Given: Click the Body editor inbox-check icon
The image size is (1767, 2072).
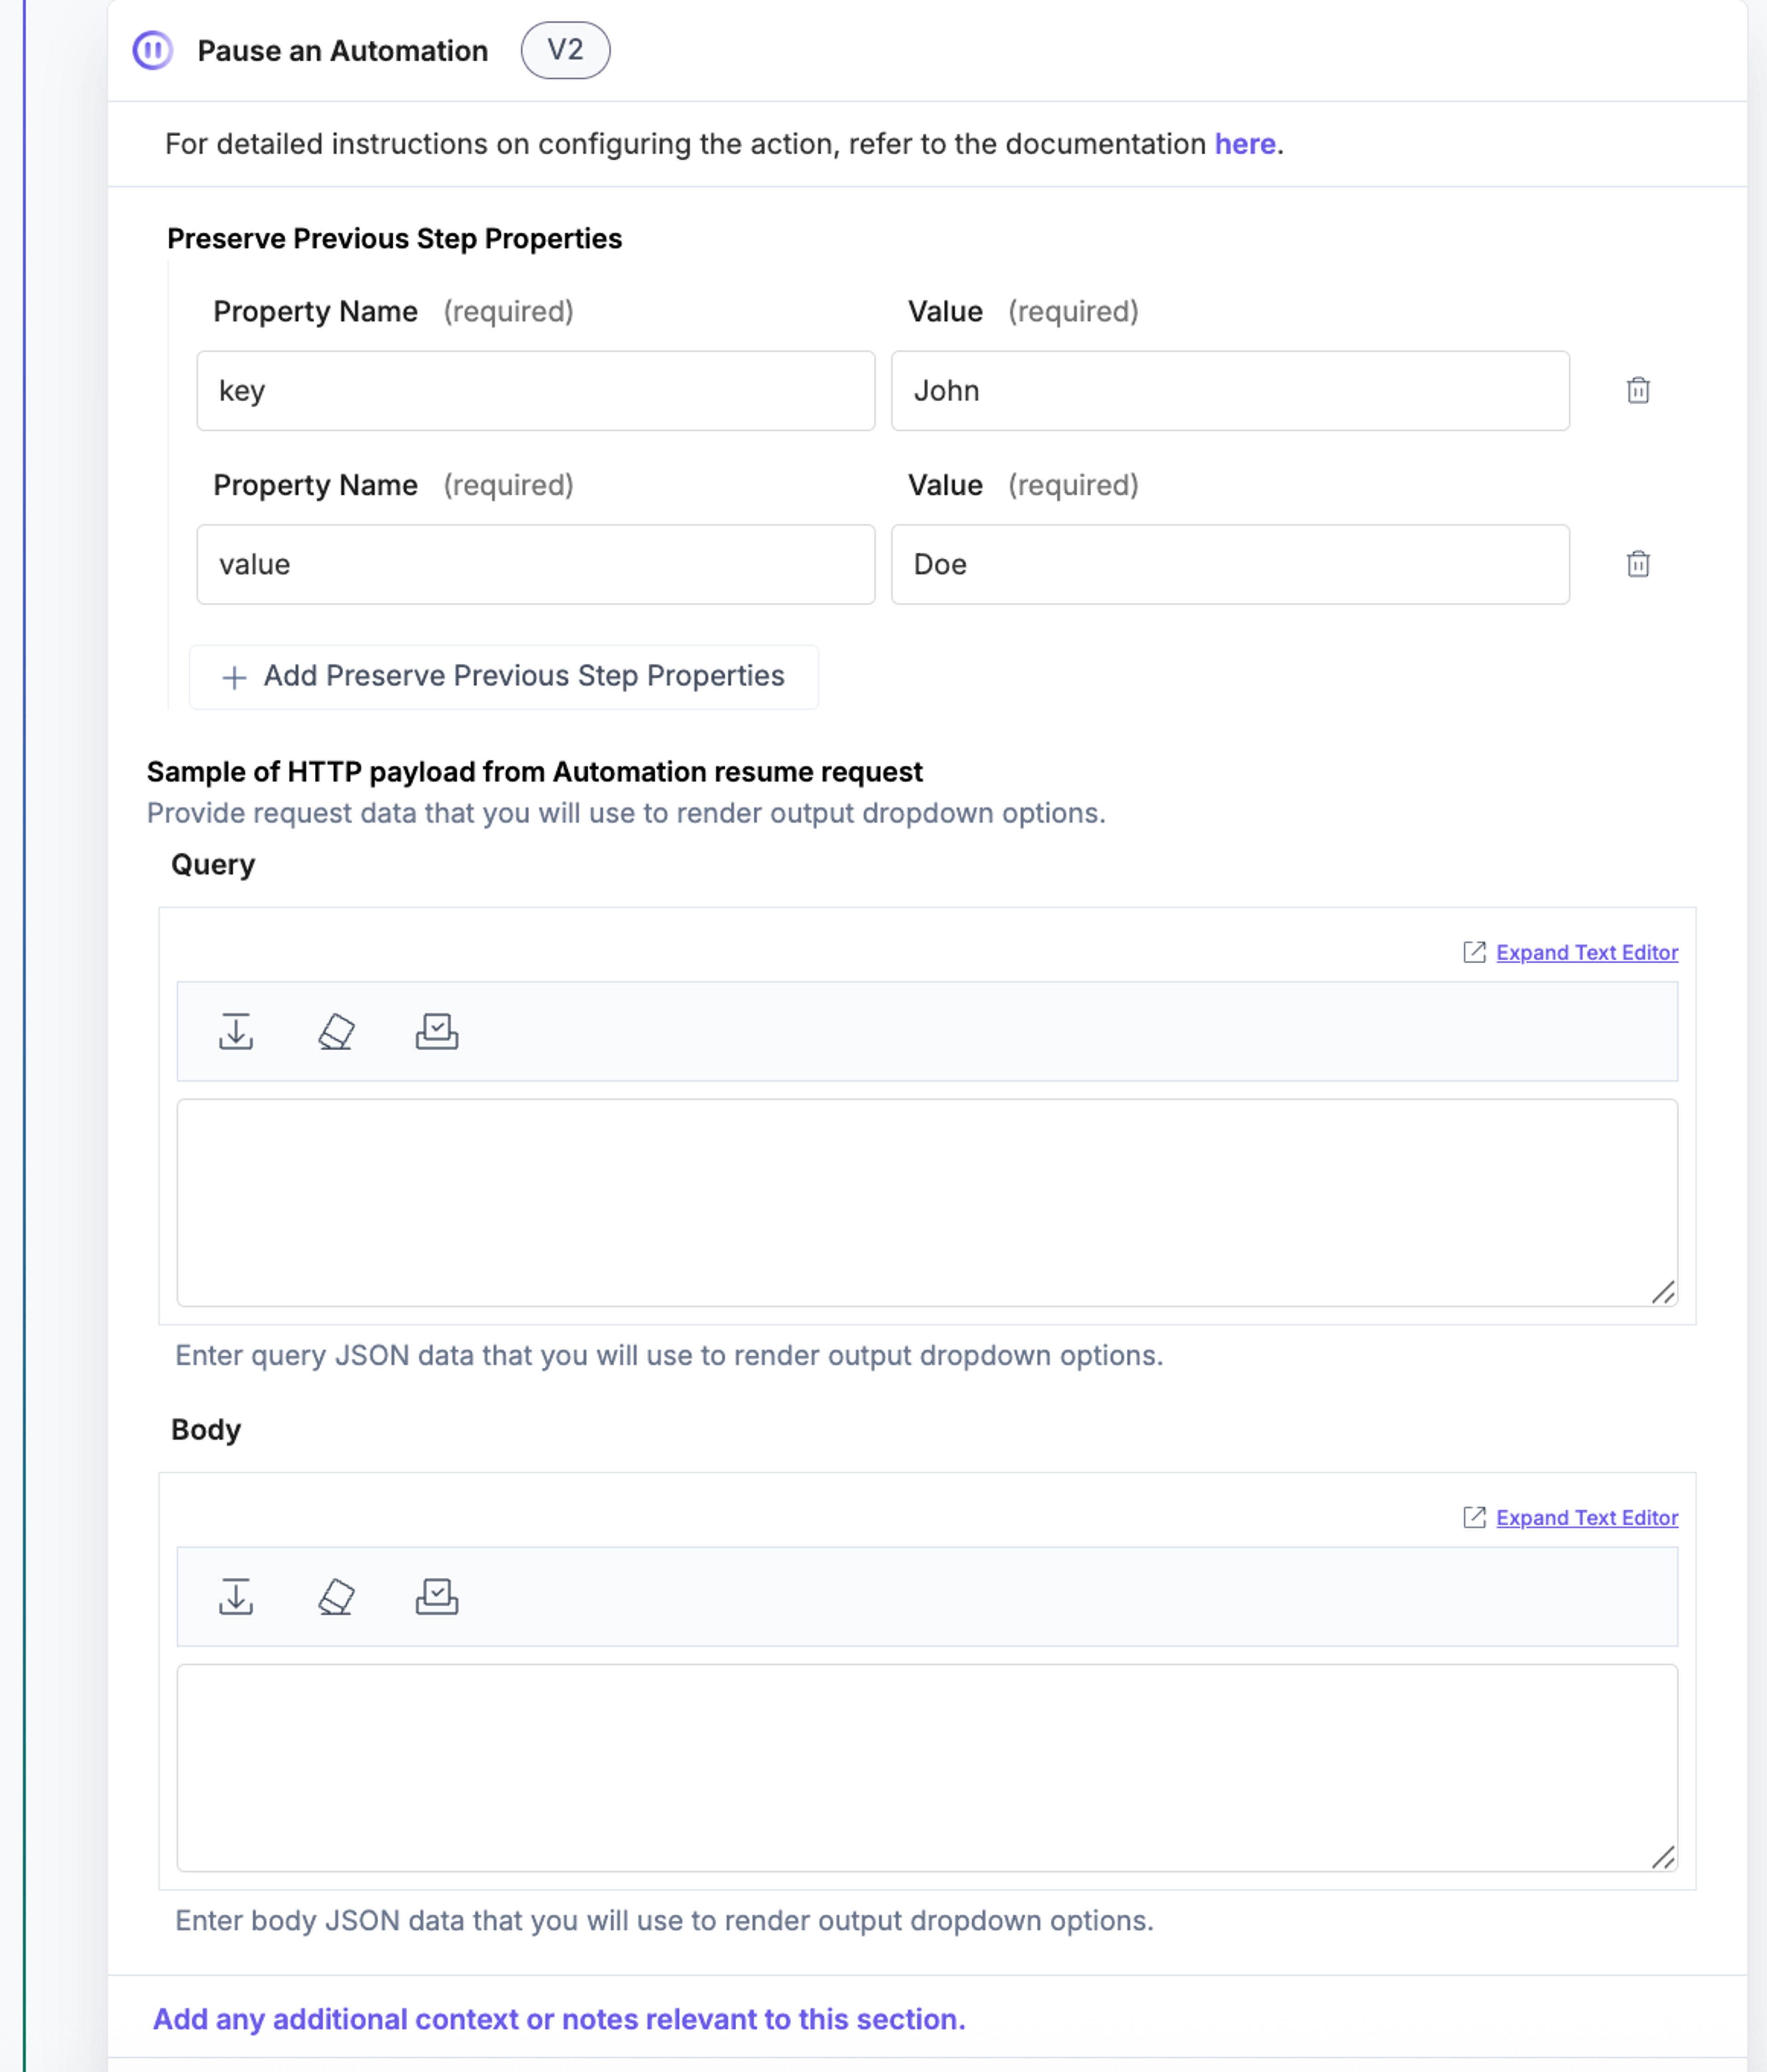Looking at the screenshot, I should click(437, 1596).
